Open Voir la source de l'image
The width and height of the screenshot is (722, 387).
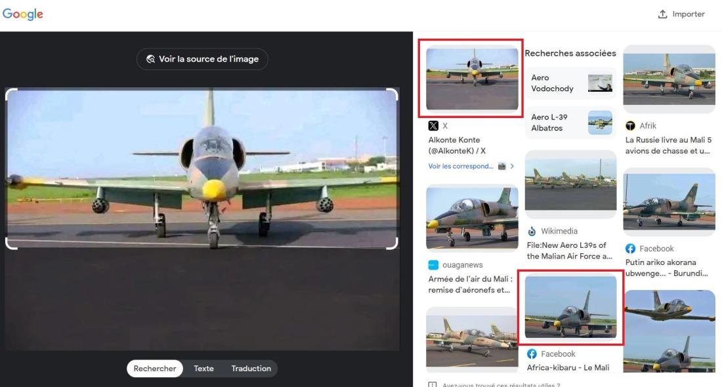point(202,59)
